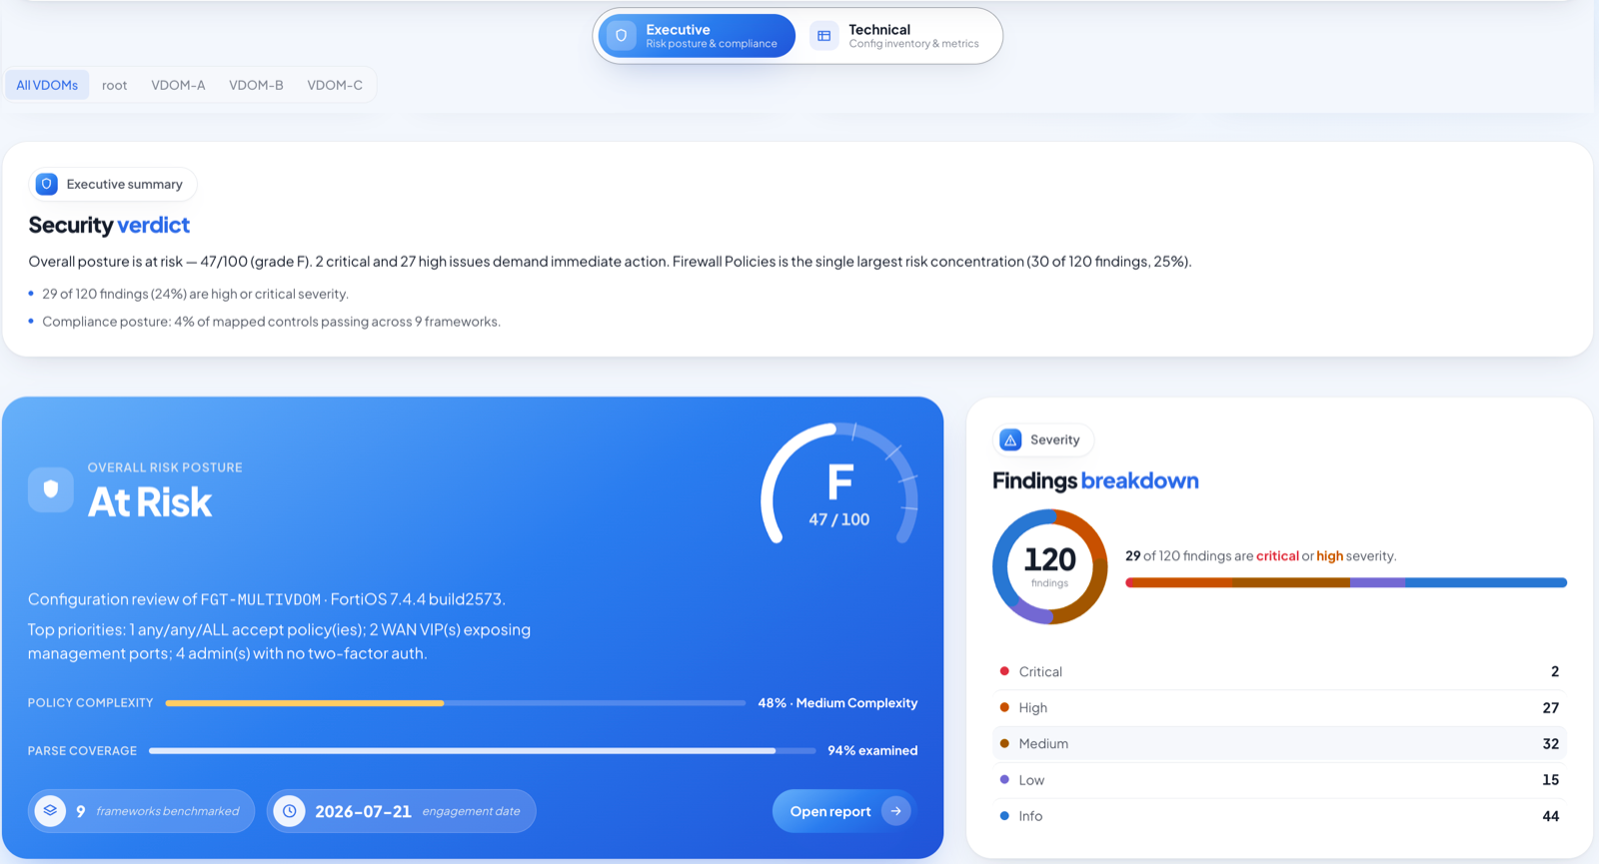Select the Low severity row
The height and width of the screenshot is (864, 1599).
coord(1279,779)
